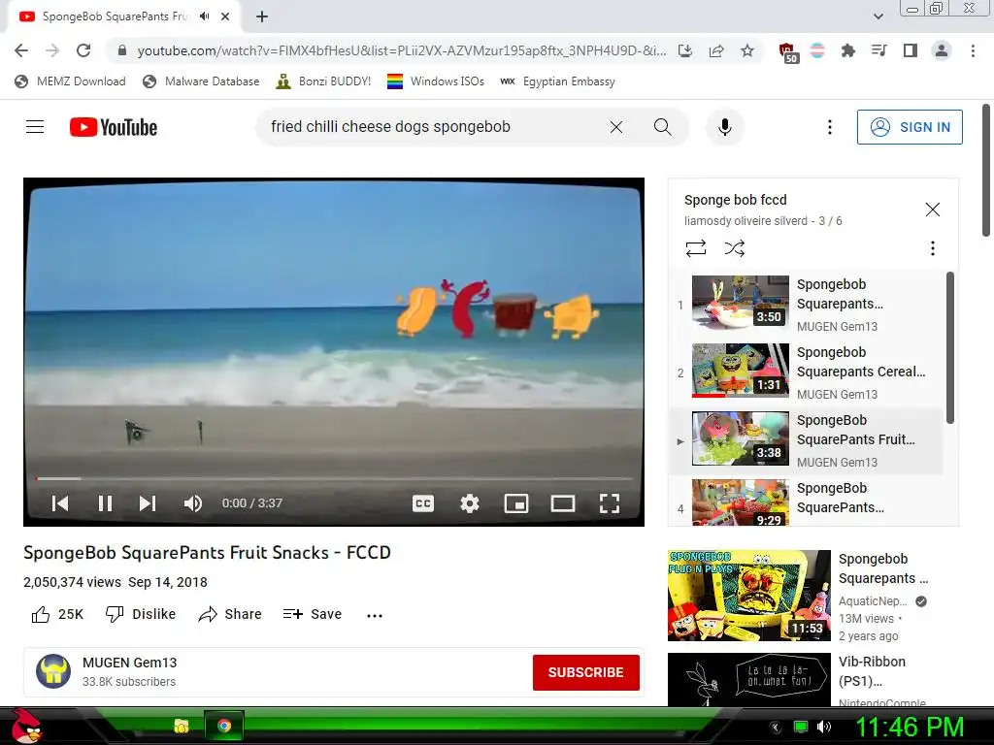The height and width of the screenshot is (745, 994).
Task: Open the MEMZ Download bookmark
Action: click(70, 81)
